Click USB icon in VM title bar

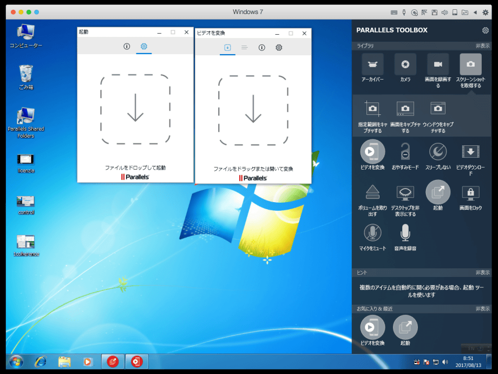tap(404, 12)
